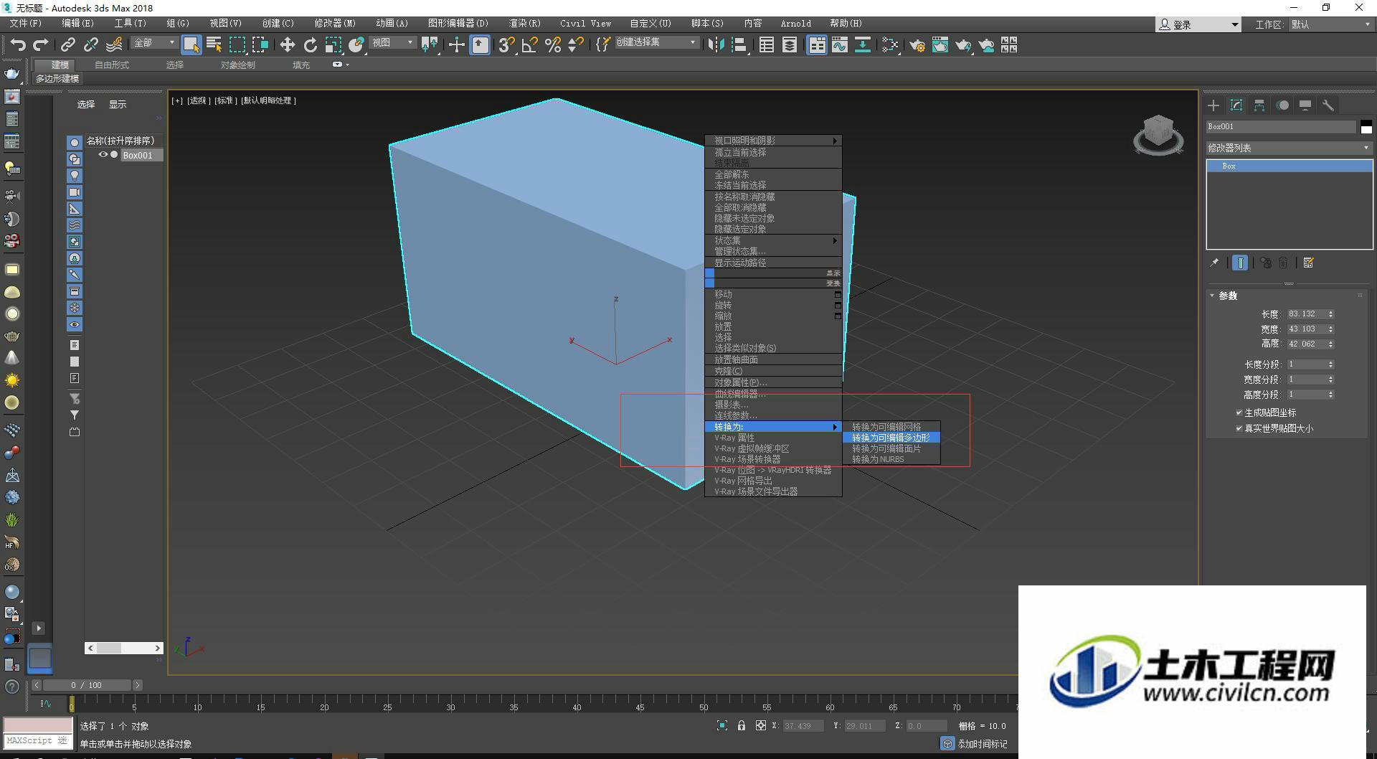The image size is (1377, 759).
Task: Open the modifier list dropdown
Action: 1289,148
